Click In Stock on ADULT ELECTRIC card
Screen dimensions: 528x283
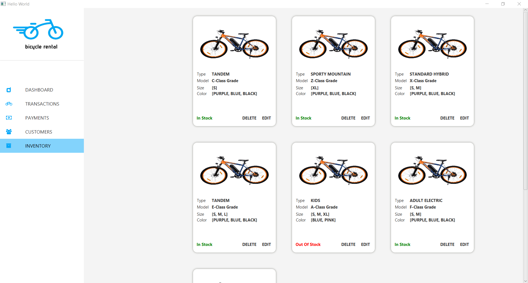click(x=402, y=245)
